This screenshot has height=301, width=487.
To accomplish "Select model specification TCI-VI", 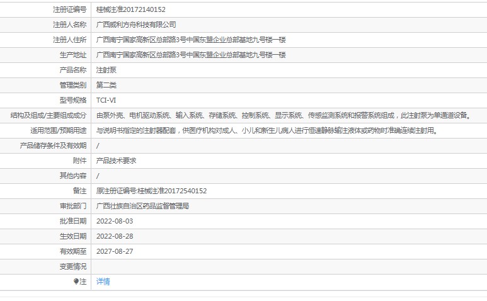I will point(106,100).
